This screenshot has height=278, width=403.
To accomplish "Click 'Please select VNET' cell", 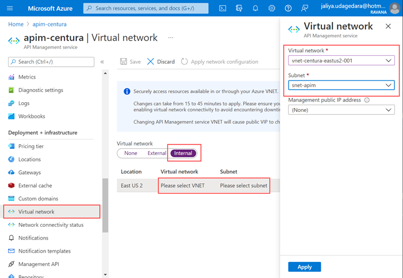I will pyautogui.click(x=182, y=186).
